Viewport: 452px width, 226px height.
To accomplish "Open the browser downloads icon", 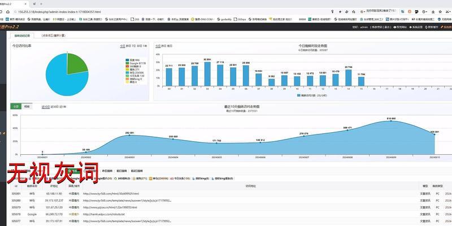I will pos(433,12).
